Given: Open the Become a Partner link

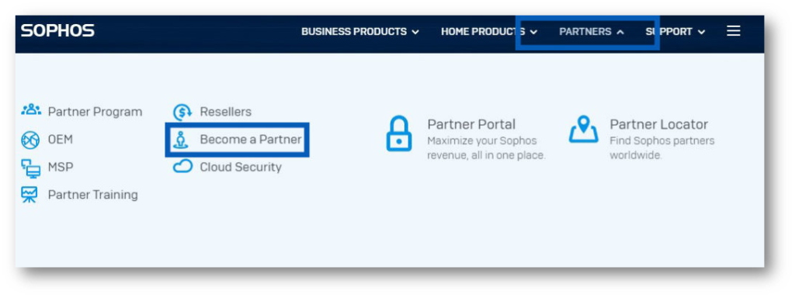Looking at the screenshot, I should tap(251, 140).
